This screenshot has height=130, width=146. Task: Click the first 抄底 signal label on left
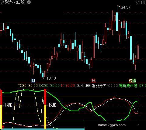tap(8, 105)
